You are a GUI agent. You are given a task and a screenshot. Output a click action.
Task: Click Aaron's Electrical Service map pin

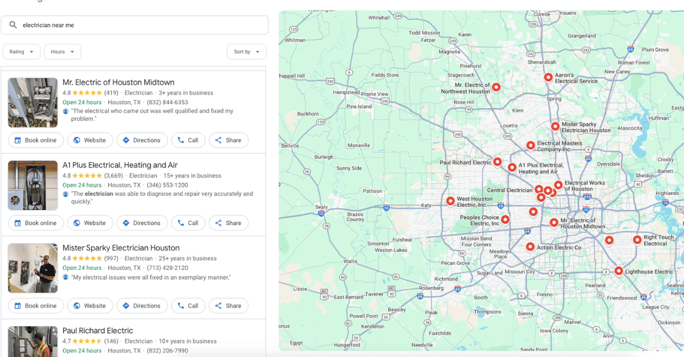548,77
